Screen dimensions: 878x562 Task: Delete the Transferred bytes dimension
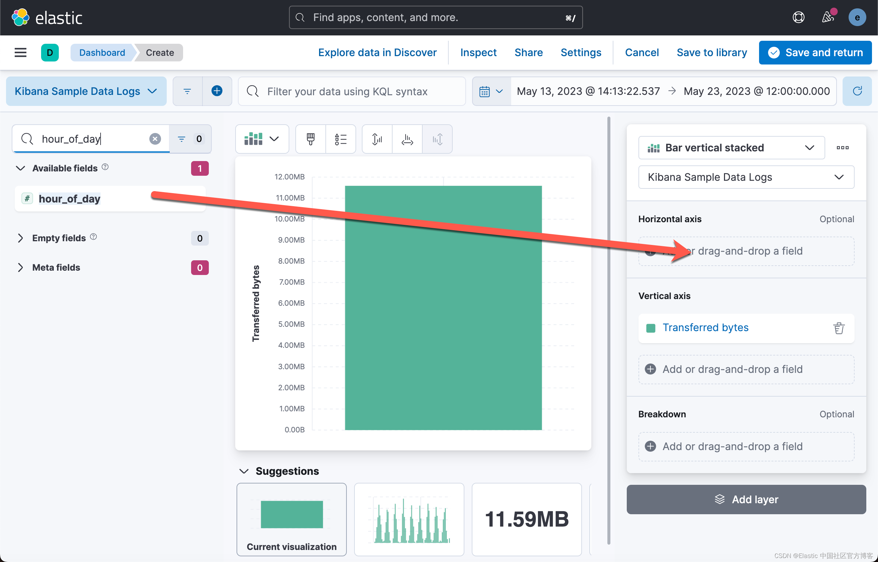pos(839,328)
